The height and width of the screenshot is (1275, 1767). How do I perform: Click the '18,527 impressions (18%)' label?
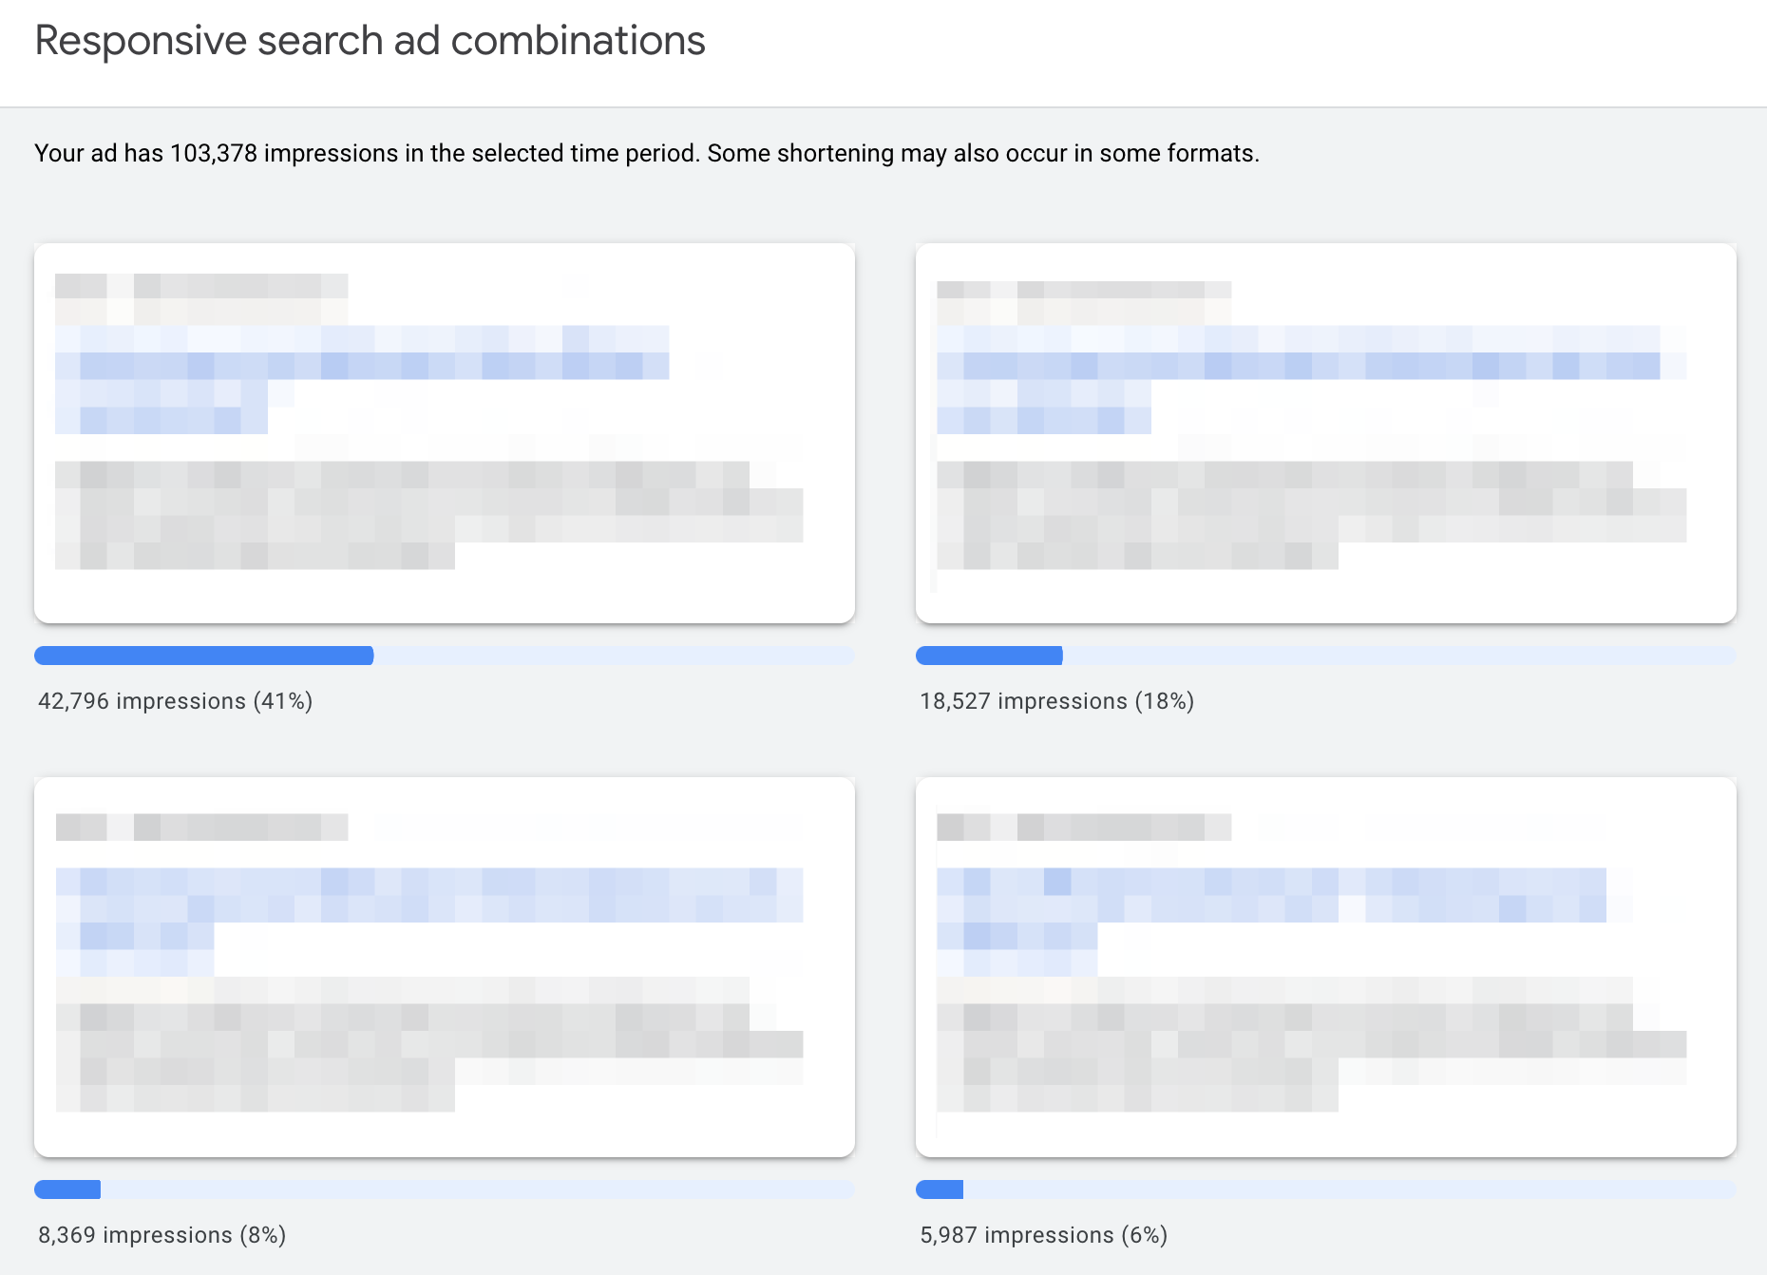coord(1057,701)
